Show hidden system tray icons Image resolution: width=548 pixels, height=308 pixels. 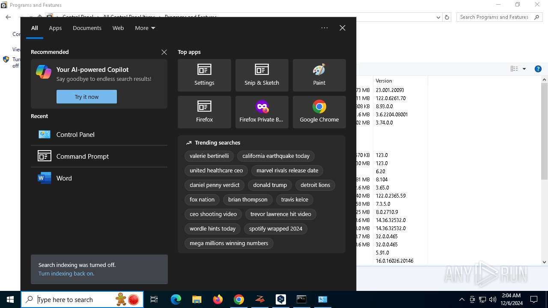coord(462,299)
